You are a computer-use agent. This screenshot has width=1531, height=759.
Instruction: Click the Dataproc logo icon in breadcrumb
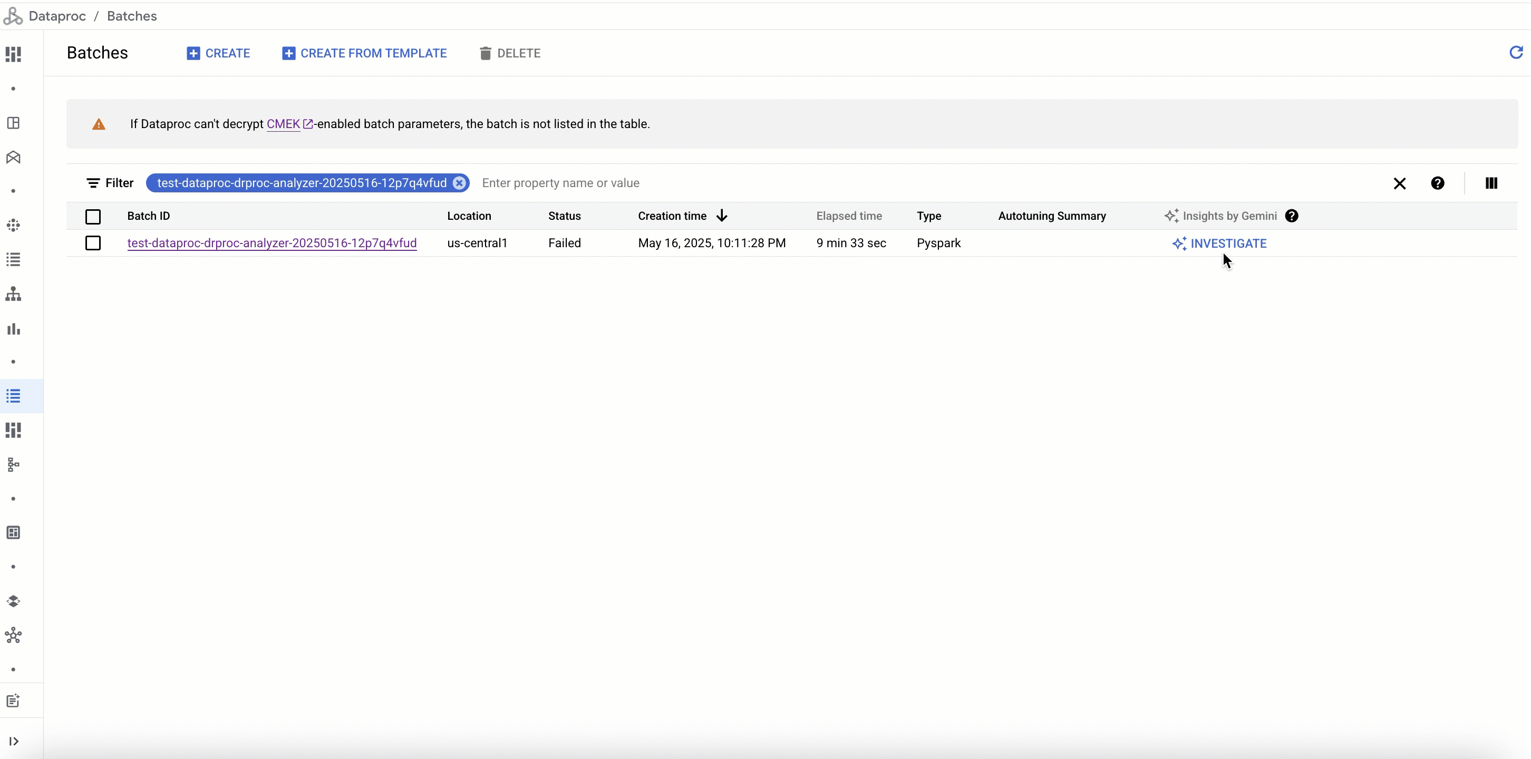(x=13, y=16)
